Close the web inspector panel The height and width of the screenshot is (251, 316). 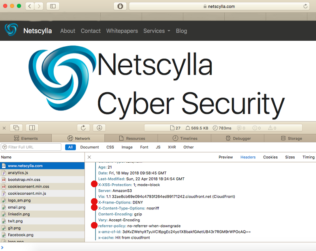click(x=4, y=128)
